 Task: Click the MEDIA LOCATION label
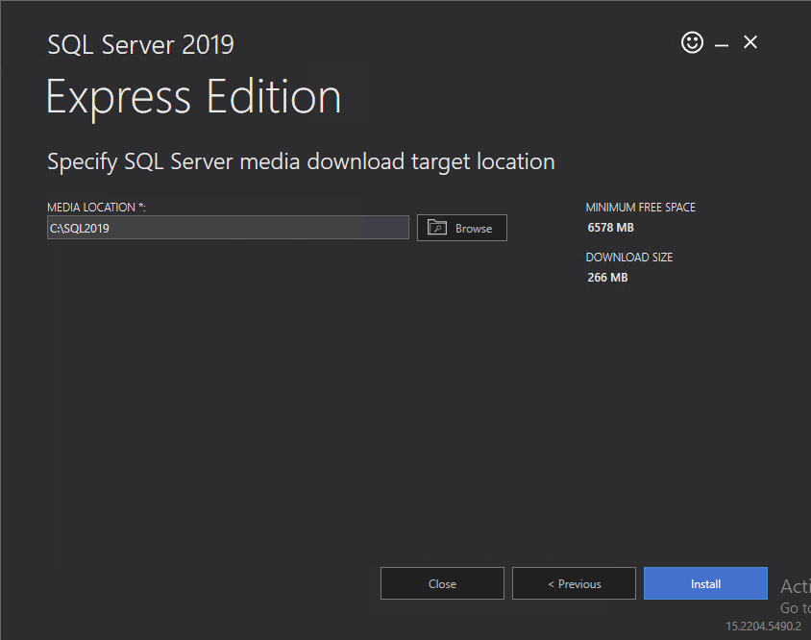tap(96, 208)
